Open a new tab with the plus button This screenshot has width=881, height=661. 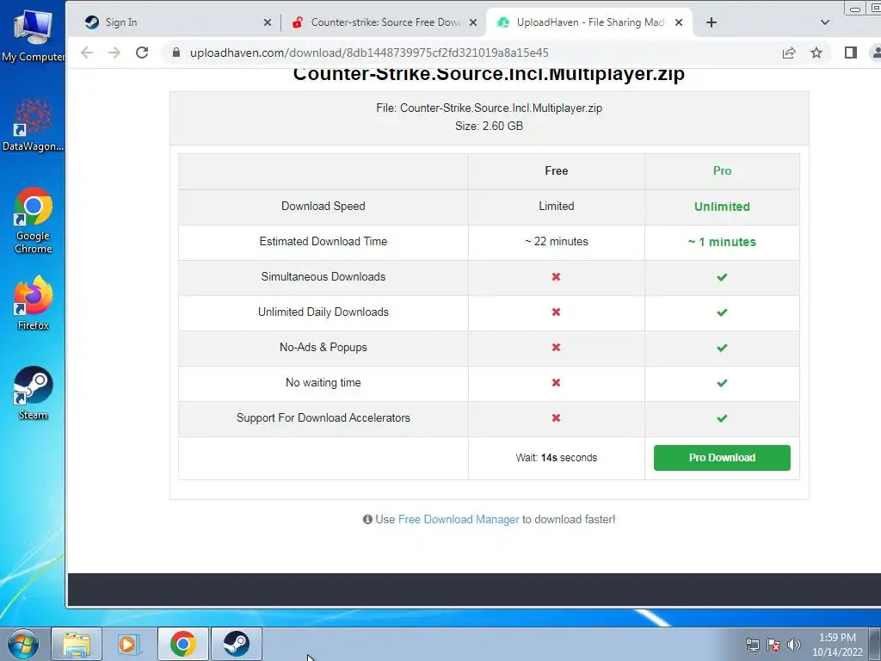pyautogui.click(x=712, y=22)
